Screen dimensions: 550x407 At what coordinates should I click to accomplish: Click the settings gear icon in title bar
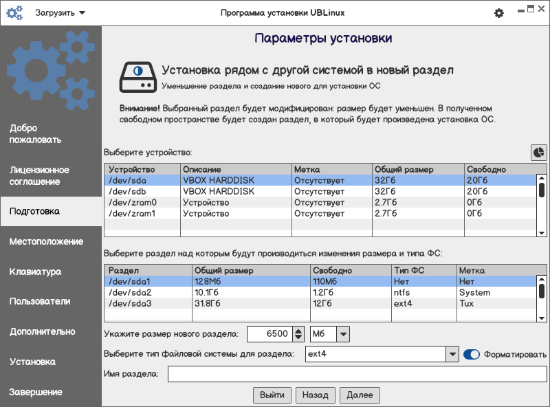[x=499, y=13]
